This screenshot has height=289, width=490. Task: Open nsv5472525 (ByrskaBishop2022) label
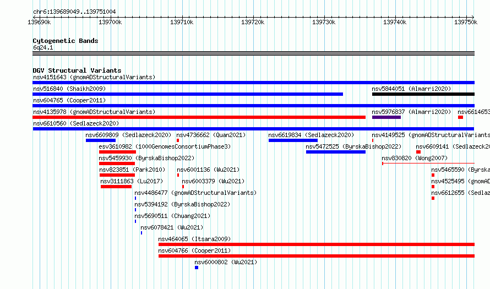click(x=353, y=146)
